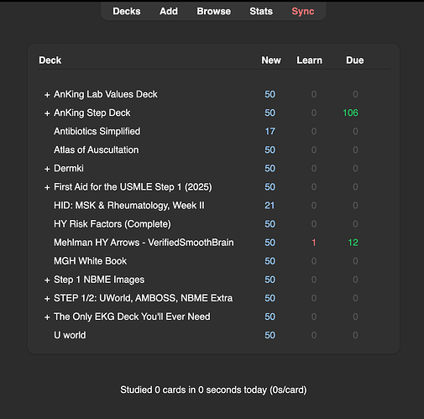
Task: Open Mehlman HY Arrows - VerifiedSmoothBrain deck
Action: point(144,243)
